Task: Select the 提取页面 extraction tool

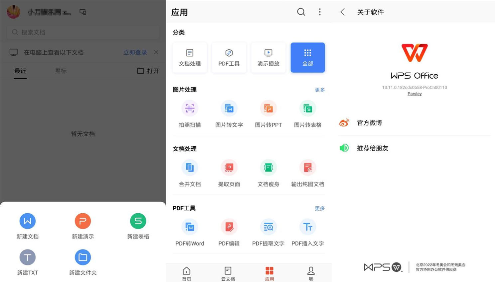Action: (229, 172)
